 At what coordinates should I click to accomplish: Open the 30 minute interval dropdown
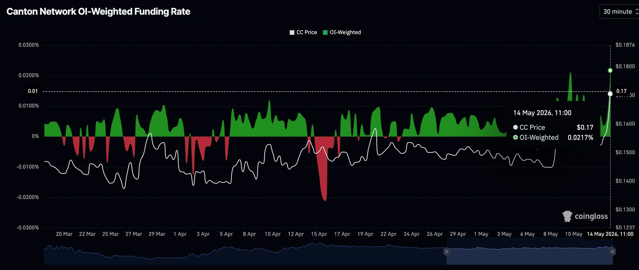[x=619, y=12]
